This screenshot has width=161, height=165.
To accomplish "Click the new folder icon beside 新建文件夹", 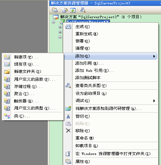I will (7, 72).
